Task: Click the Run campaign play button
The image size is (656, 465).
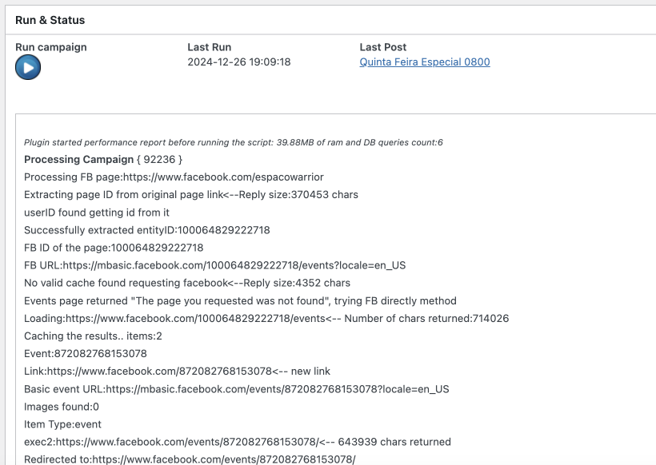Action: (x=27, y=68)
